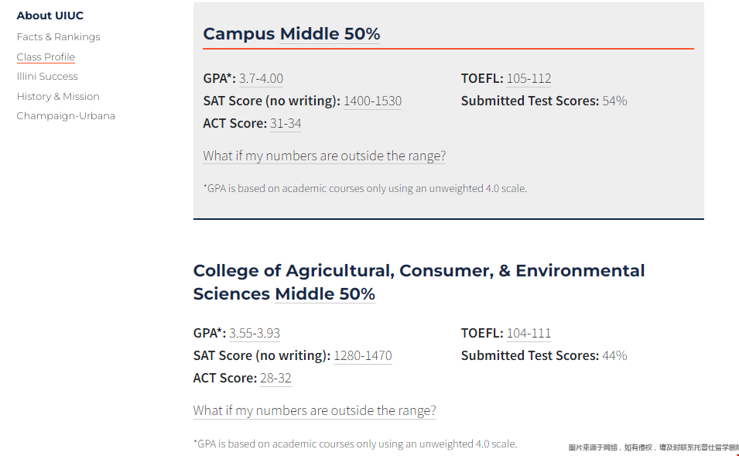Image resolution: width=739 pixels, height=456 pixels.
Task: Click campus GPA range 3.7-4.00
Action: (x=261, y=78)
